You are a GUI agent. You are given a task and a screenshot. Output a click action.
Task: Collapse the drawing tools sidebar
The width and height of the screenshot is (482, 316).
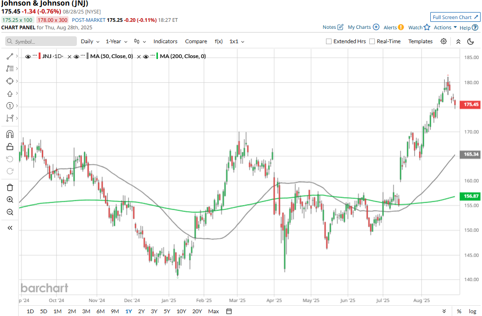10,228
